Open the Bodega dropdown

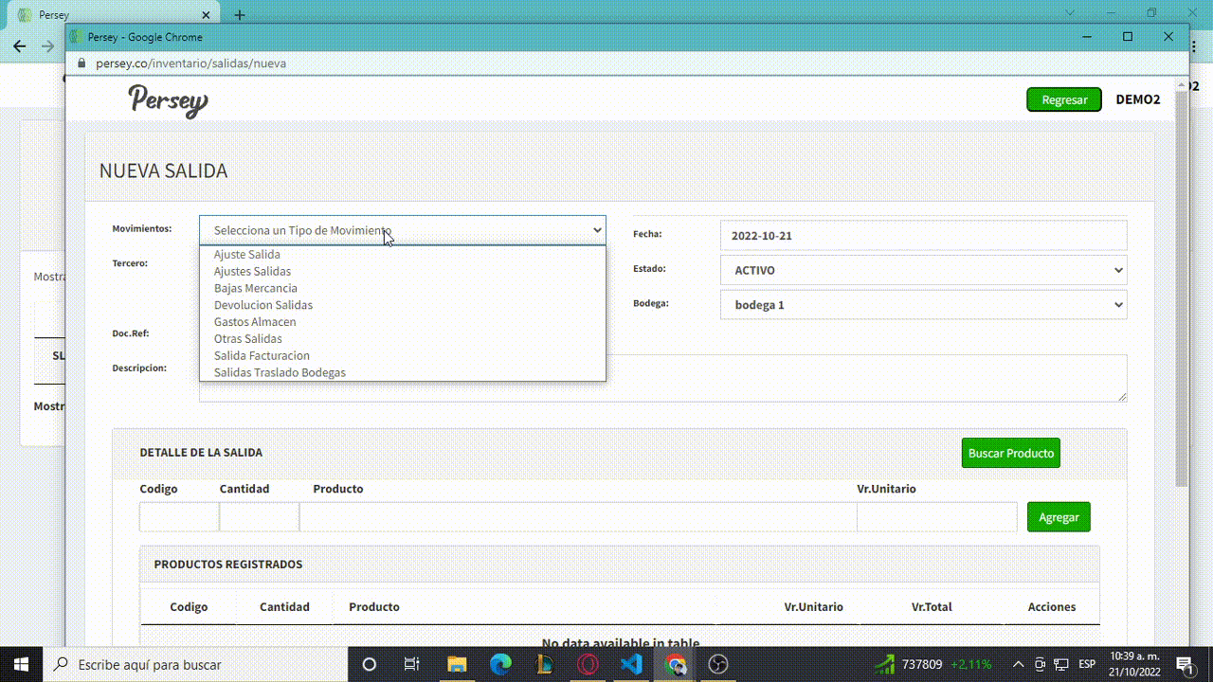coord(923,305)
